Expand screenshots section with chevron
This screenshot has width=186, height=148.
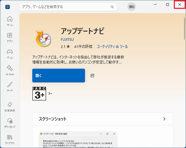[x=164, y=119]
